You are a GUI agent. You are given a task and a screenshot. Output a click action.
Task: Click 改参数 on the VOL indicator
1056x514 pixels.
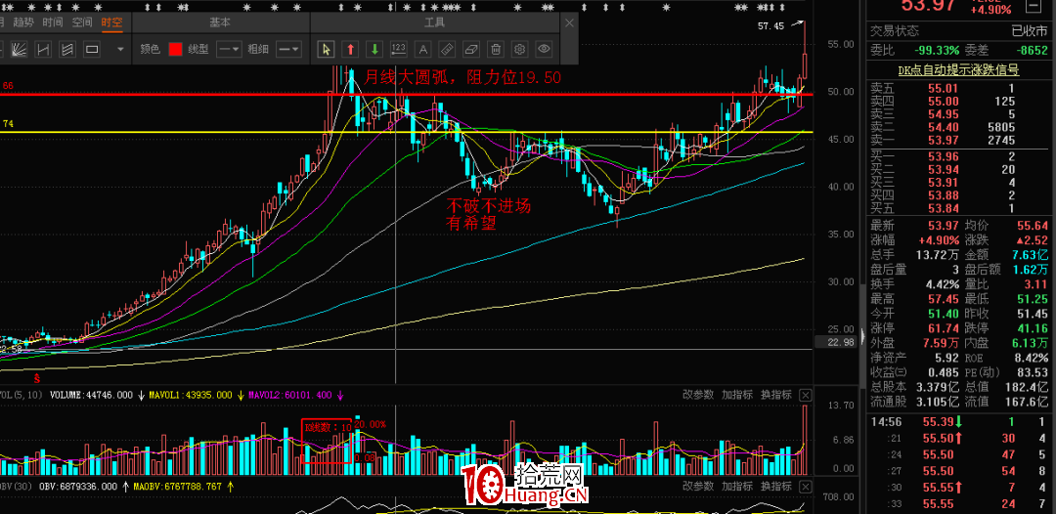pyautogui.click(x=697, y=395)
